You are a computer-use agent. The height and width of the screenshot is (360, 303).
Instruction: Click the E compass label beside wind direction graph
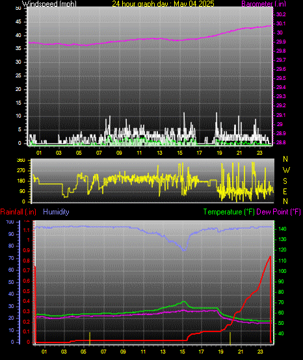[x=285, y=191]
